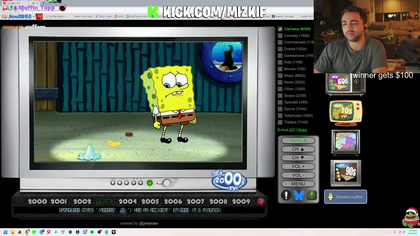Push the CH up knob on the TV front
420x236 pixels.
[x=140, y=183]
